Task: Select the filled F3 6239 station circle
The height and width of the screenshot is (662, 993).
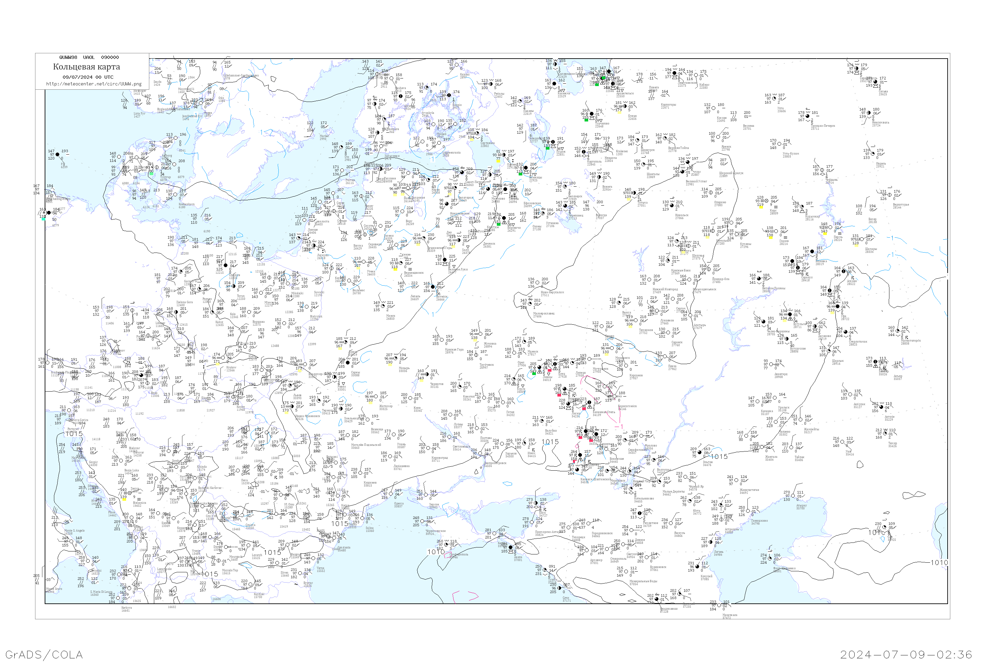Action: (57, 155)
